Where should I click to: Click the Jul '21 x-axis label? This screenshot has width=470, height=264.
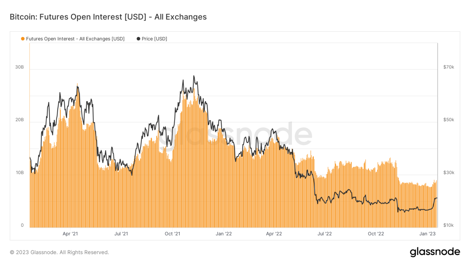[121, 234]
